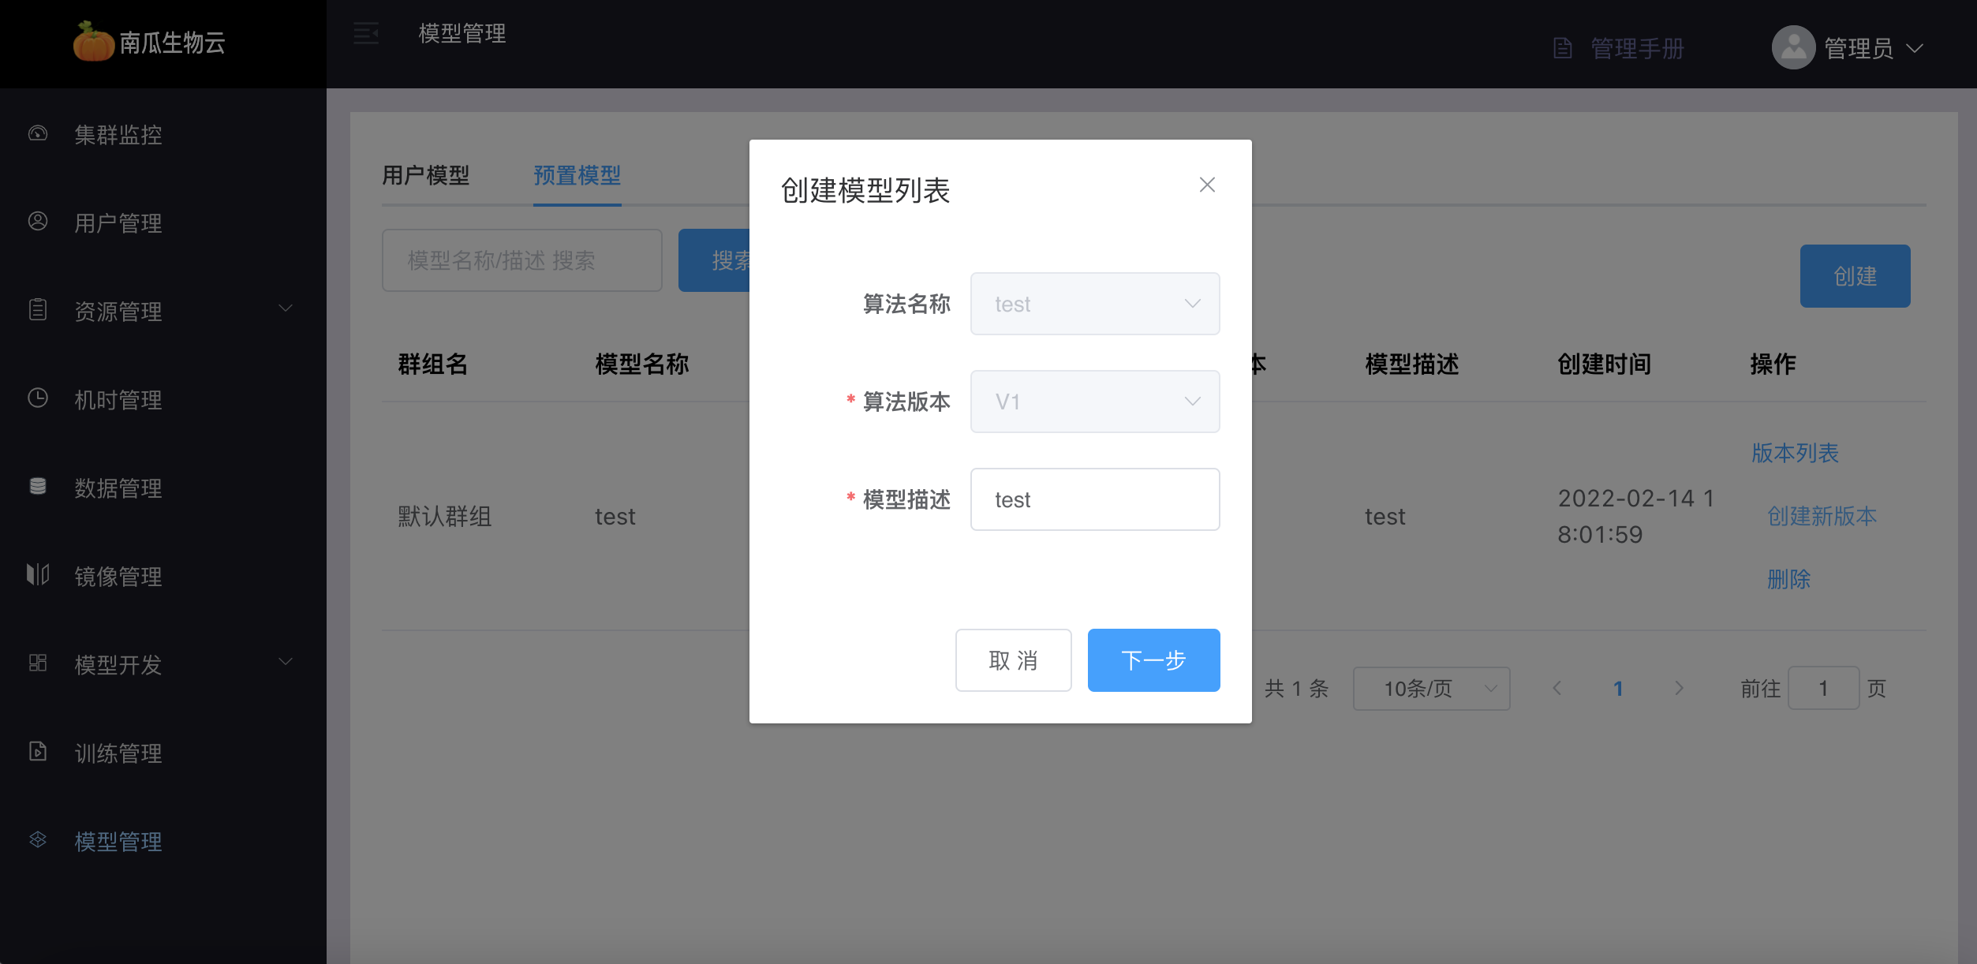Open the 算法版本 V1 dropdown
The image size is (1977, 964).
point(1095,402)
